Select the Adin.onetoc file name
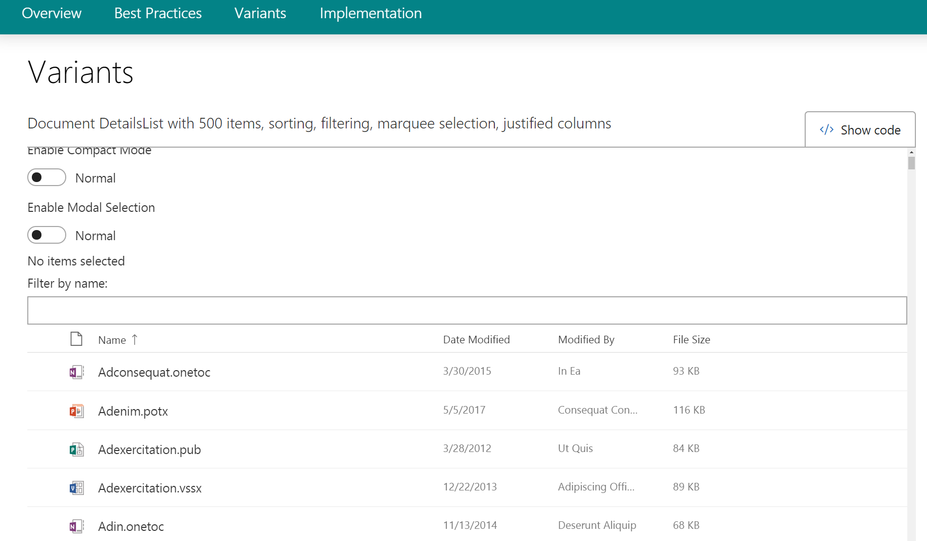This screenshot has height=541, width=927. tap(131, 526)
